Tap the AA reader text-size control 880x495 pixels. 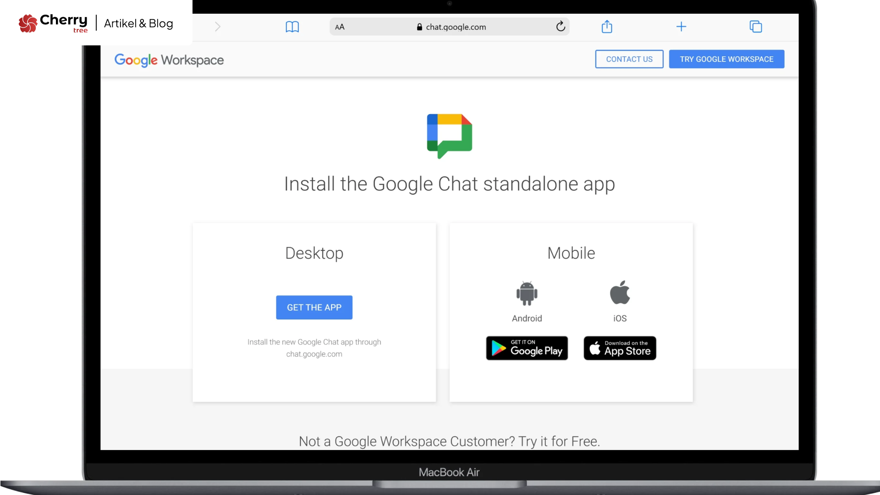coord(340,27)
